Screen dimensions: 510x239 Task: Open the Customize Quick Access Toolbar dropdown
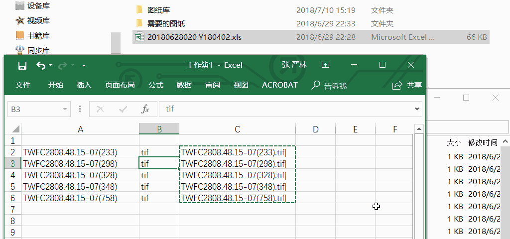pyautogui.click(x=84, y=65)
